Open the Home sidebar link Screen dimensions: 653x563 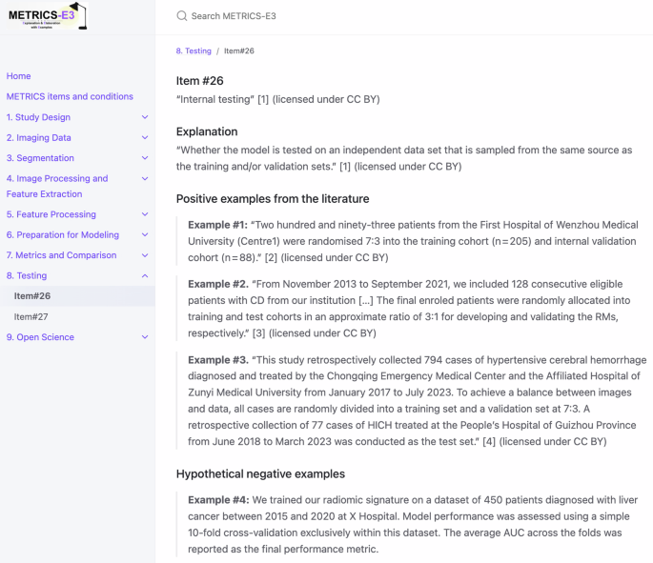19,76
